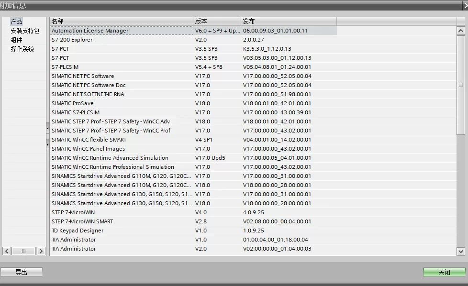The width and height of the screenshot is (468, 286).
Task: Select the SIMATIC ProSave row
Action: pyautogui.click(x=193, y=103)
